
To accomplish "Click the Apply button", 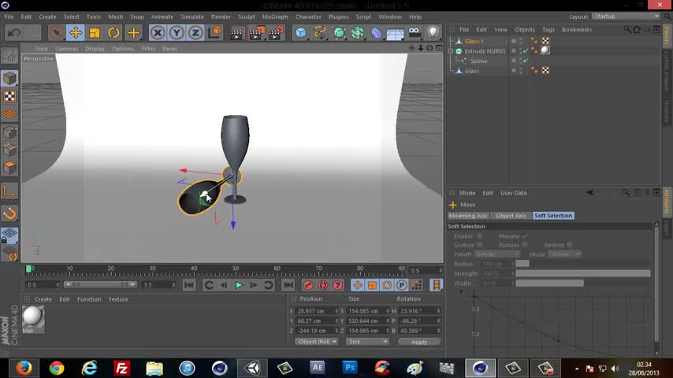I will coord(419,342).
